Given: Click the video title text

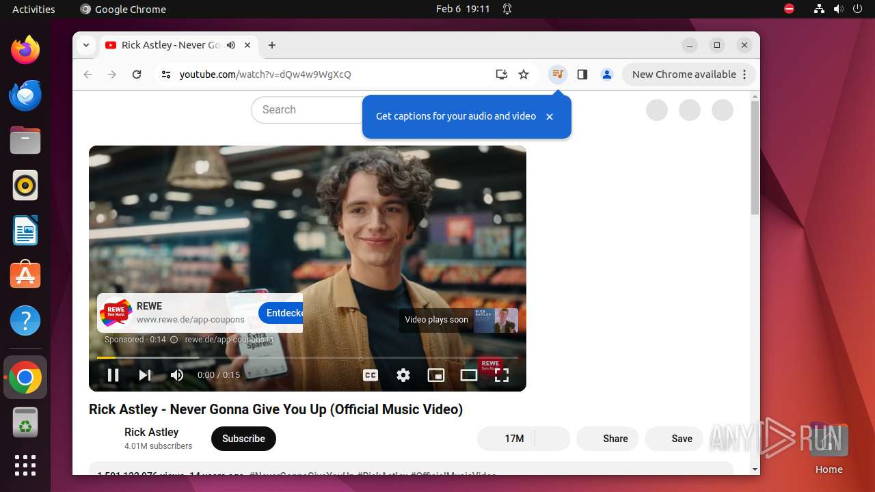Looking at the screenshot, I should [x=275, y=409].
